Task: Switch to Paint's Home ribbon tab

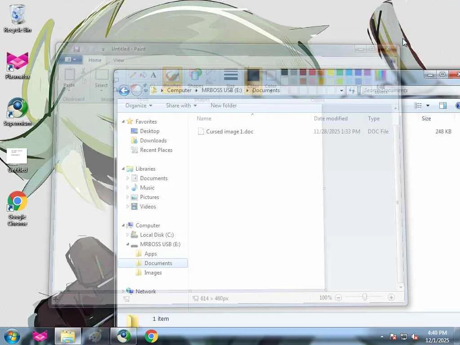Action: pos(95,60)
